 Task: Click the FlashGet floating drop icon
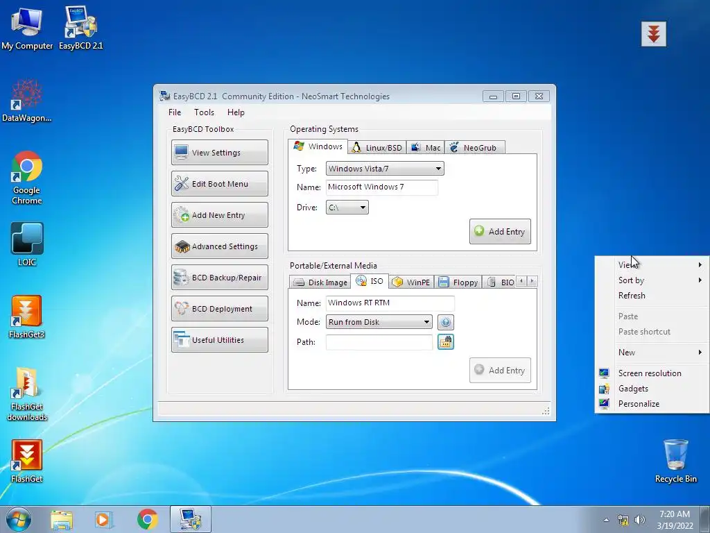(x=653, y=34)
